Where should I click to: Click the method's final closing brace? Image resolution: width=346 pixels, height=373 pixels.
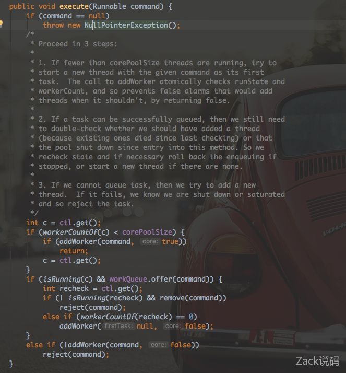11,364
